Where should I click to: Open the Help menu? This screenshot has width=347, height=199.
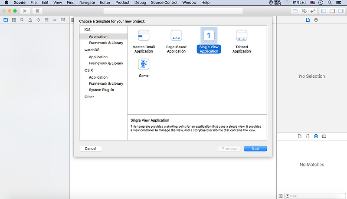[x=205, y=3]
